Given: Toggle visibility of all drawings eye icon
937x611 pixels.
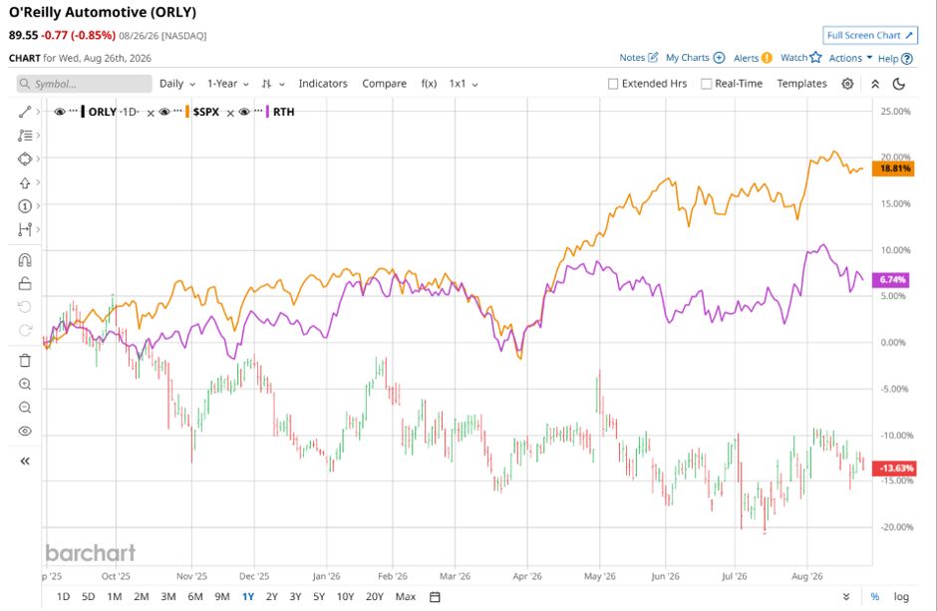Looking at the screenshot, I should click(25, 432).
